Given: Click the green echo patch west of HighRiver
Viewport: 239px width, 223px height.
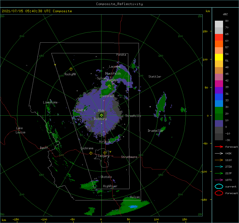Looking at the screenshot, I should tap(89, 186).
